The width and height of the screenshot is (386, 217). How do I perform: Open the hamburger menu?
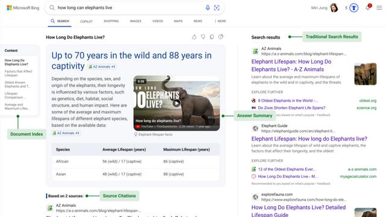coord(379,8)
